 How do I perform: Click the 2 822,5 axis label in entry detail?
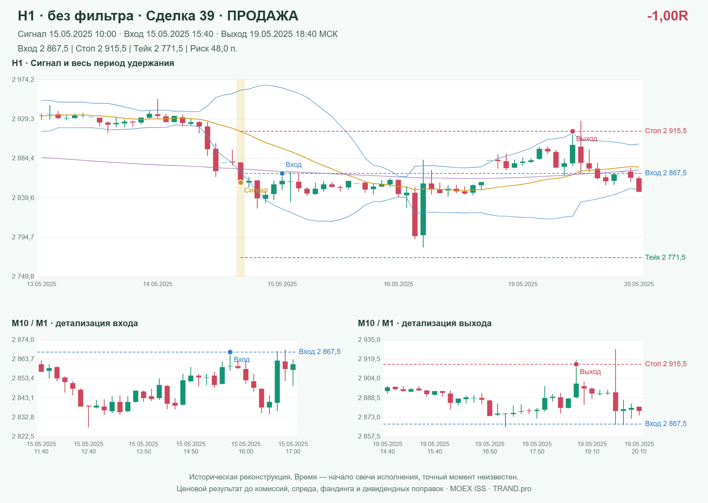pyautogui.click(x=23, y=436)
